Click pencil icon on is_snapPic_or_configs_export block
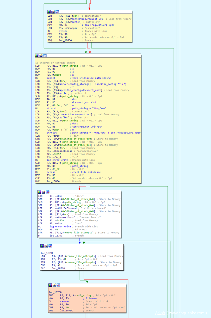 tap(41, 56)
